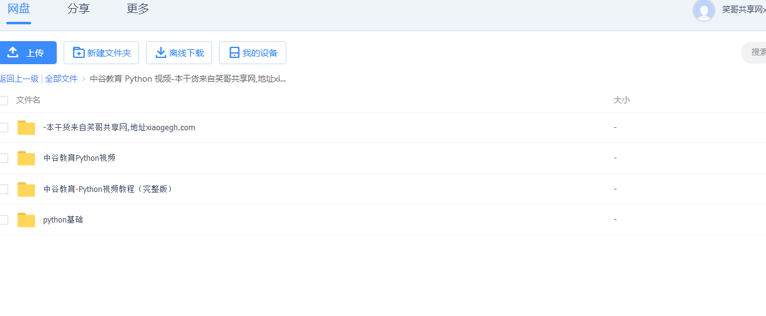Click the search box 搜索

tap(754, 52)
